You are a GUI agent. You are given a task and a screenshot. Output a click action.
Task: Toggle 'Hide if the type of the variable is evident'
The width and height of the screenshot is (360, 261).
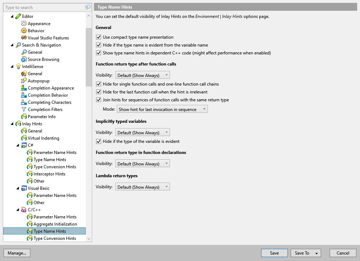(x=98, y=141)
